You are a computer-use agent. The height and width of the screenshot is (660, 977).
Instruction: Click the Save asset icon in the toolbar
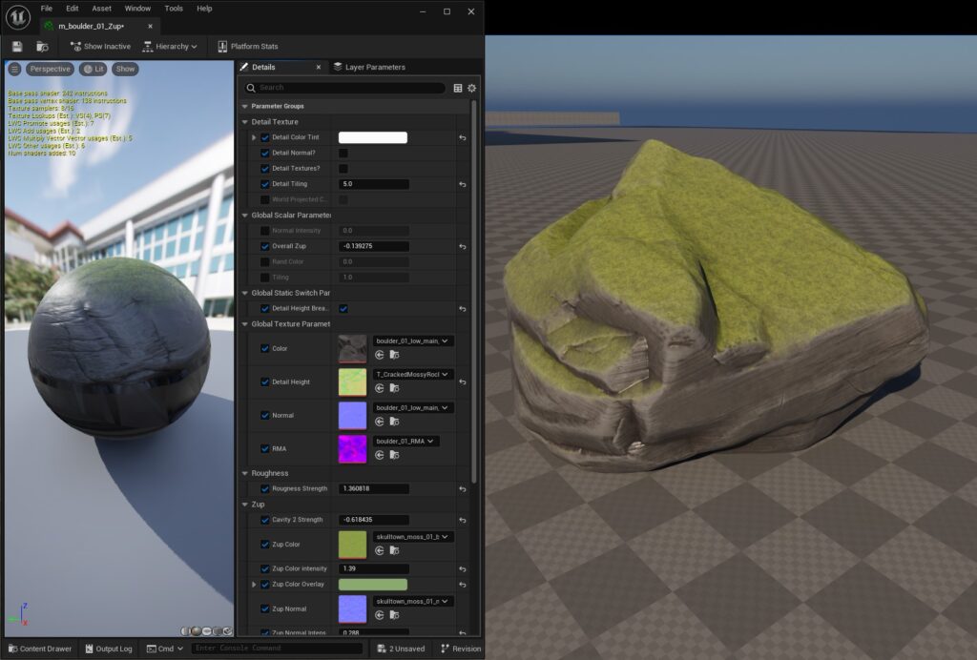coord(18,46)
